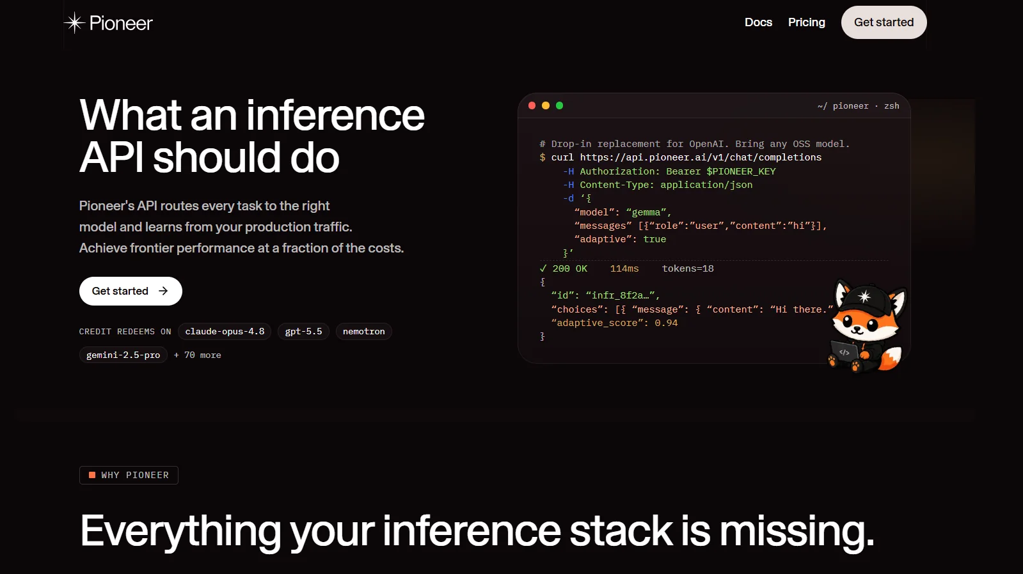
Task: Click the 'CREDIT REDEEMS ON' label
Action: click(x=125, y=332)
